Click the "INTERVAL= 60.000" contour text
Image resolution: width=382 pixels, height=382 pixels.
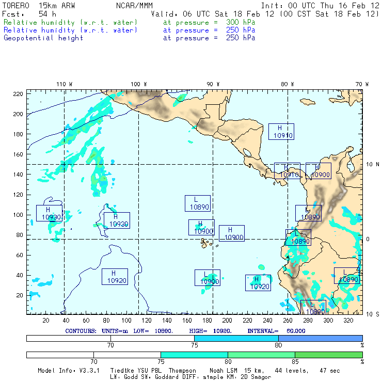pyautogui.click(x=276, y=331)
